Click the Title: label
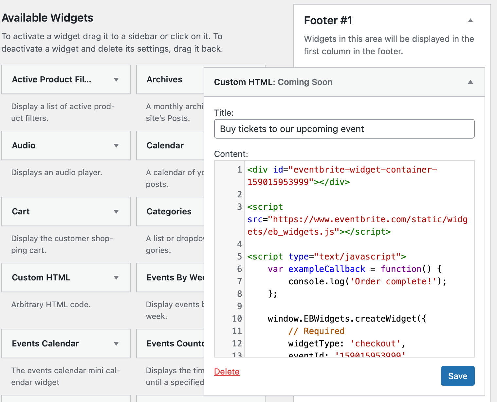This screenshot has height=402, width=497. [224, 113]
